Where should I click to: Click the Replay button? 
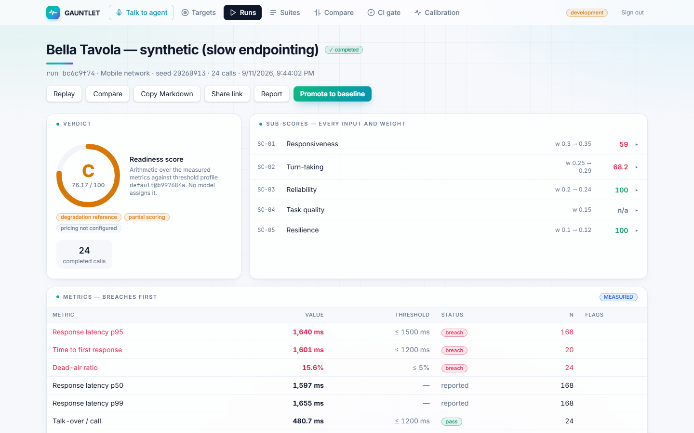pyautogui.click(x=64, y=94)
